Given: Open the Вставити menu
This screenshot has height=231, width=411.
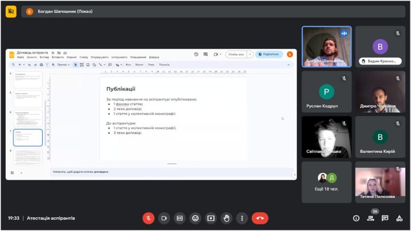Looking at the screenshot, I should (x=58, y=57).
